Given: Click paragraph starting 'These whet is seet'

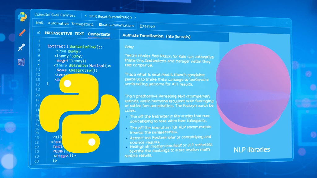Looking at the screenshot, I should coord(167,79).
